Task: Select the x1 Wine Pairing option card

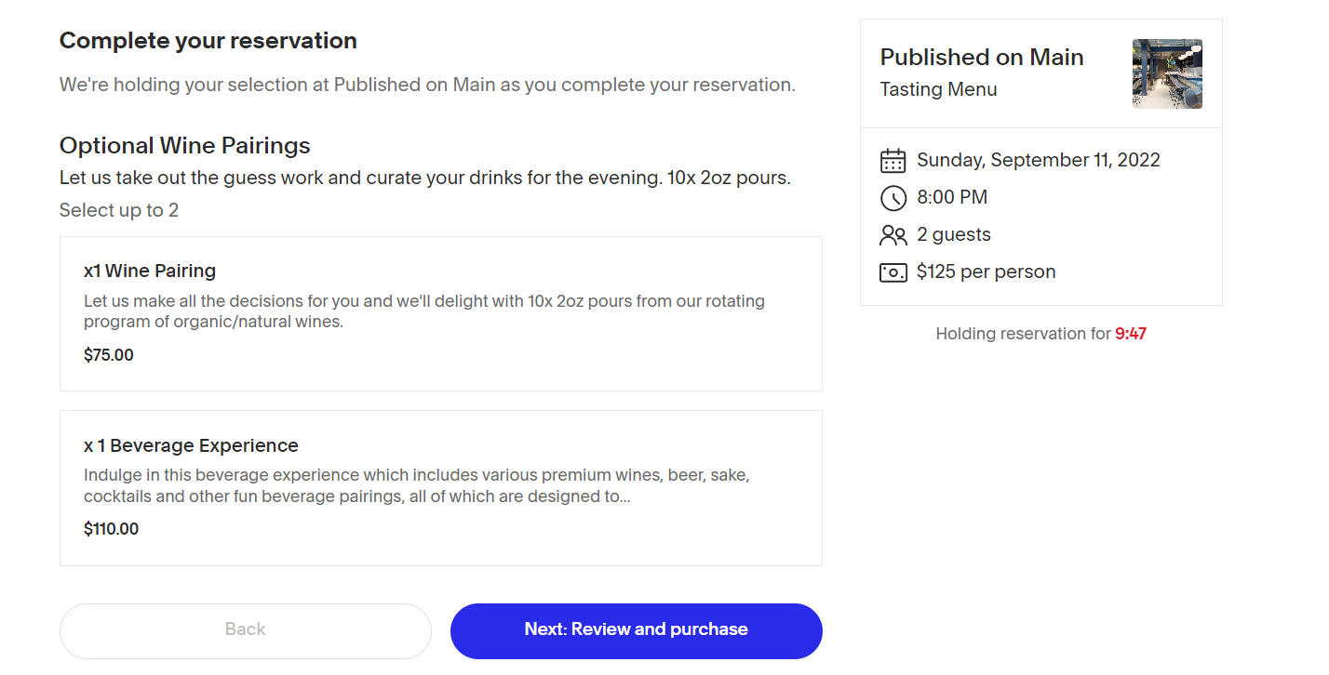Action: click(x=441, y=313)
